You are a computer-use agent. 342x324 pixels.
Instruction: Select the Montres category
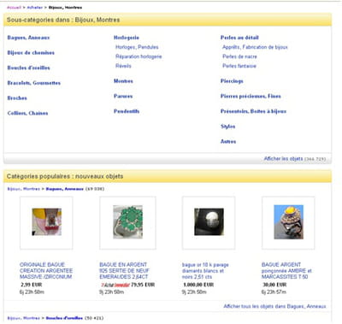coord(123,81)
